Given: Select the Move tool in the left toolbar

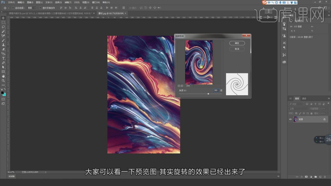Looking at the screenshot, I should (x=3, y=18).
